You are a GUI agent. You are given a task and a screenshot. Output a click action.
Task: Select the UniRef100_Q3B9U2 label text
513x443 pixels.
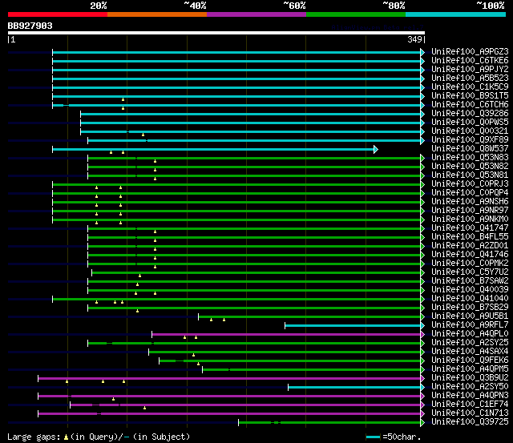pyautogui.click(x=470, y=378)
